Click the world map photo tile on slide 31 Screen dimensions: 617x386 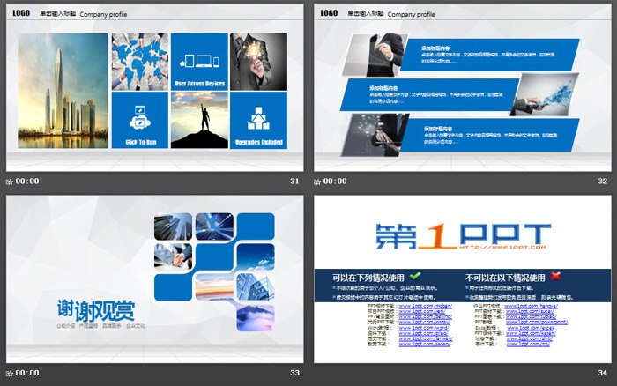140,62
